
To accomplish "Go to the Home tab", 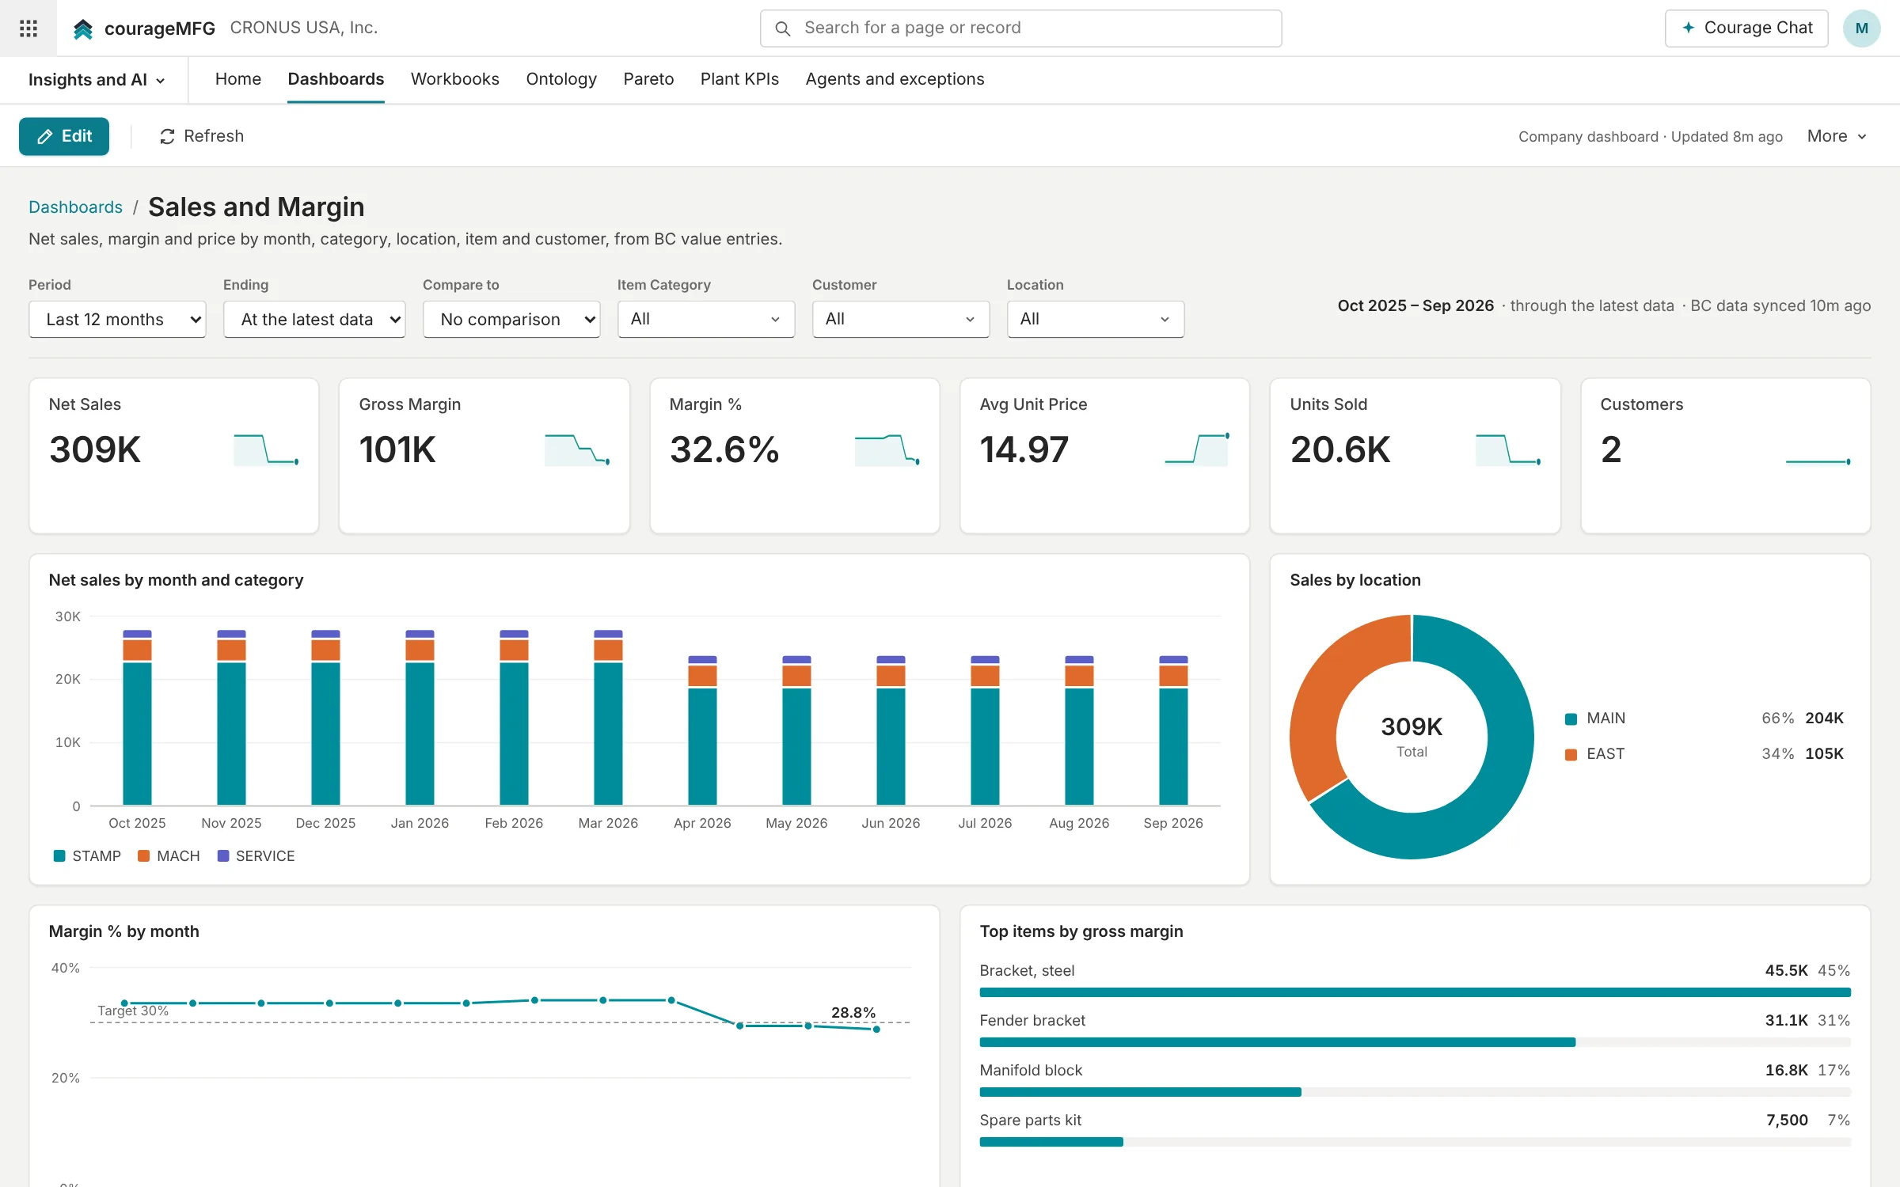I will click(x=237, y=79).
